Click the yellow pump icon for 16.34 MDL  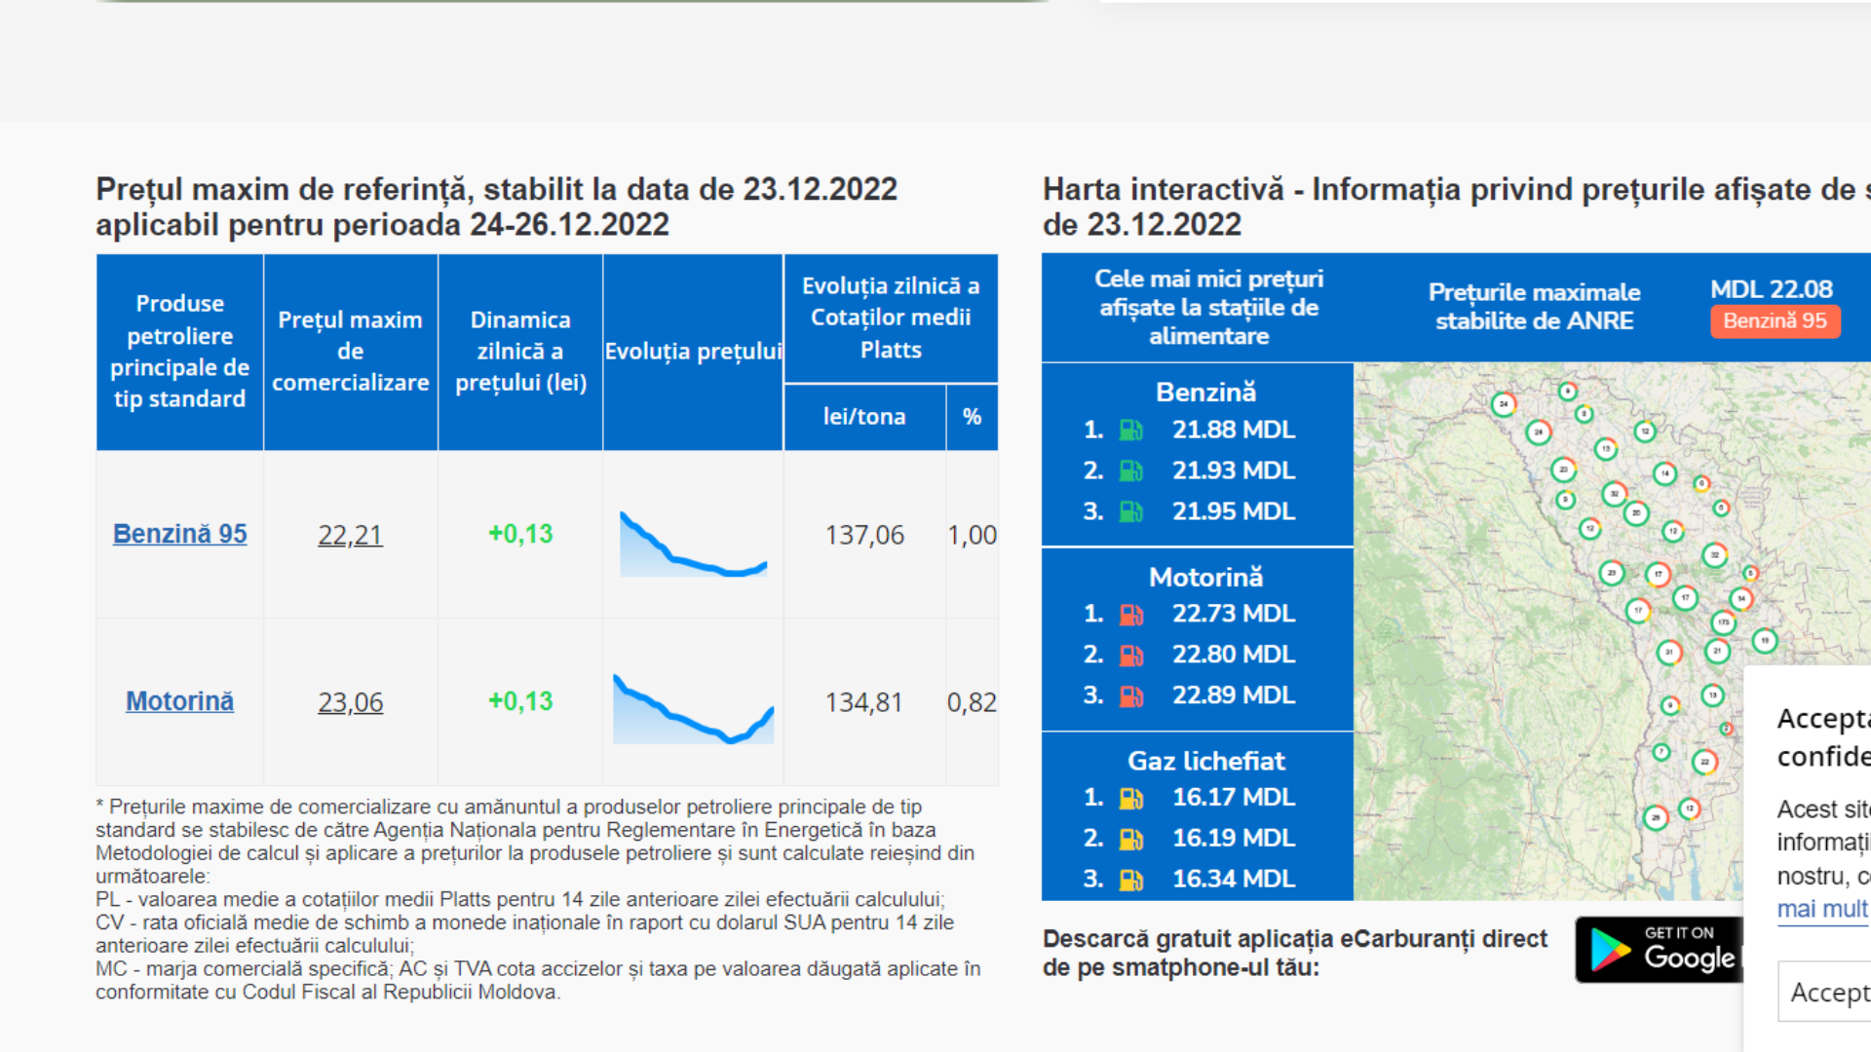(1131, 880)
